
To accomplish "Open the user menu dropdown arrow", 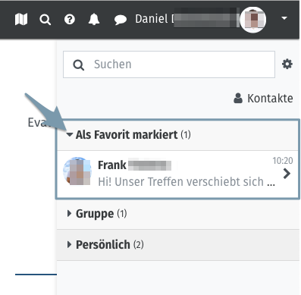I will coord(284,18).
